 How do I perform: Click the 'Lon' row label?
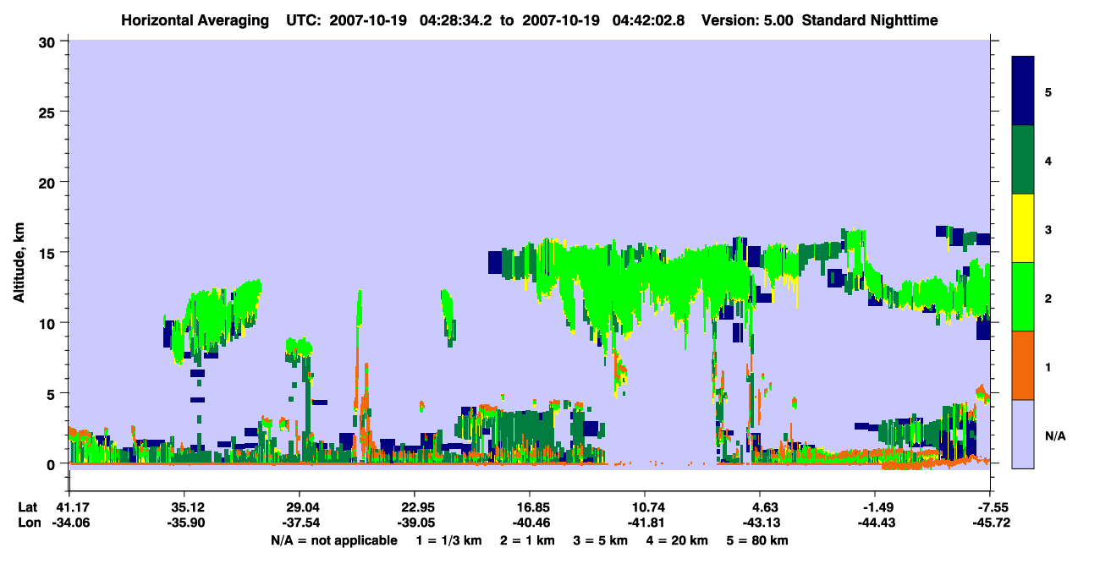pos(29,523)
